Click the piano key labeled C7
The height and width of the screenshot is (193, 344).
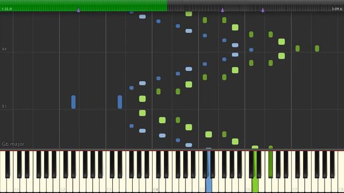pyautogui.click(x=295, y=185)
